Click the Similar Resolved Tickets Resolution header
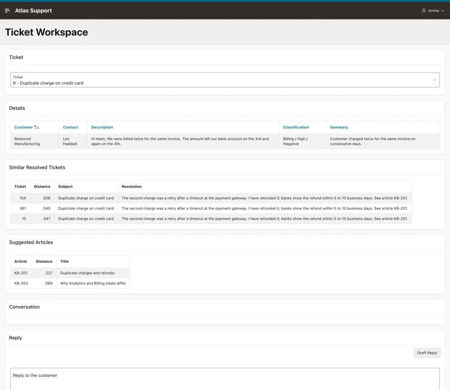 point(131,186)
